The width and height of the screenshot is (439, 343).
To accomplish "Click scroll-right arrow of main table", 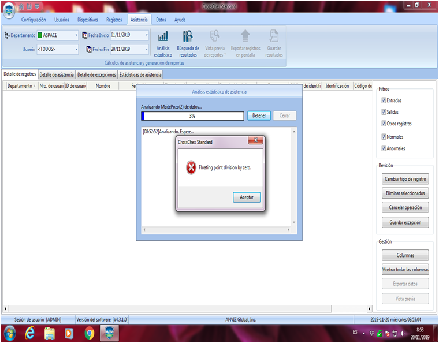I will 369,308.
